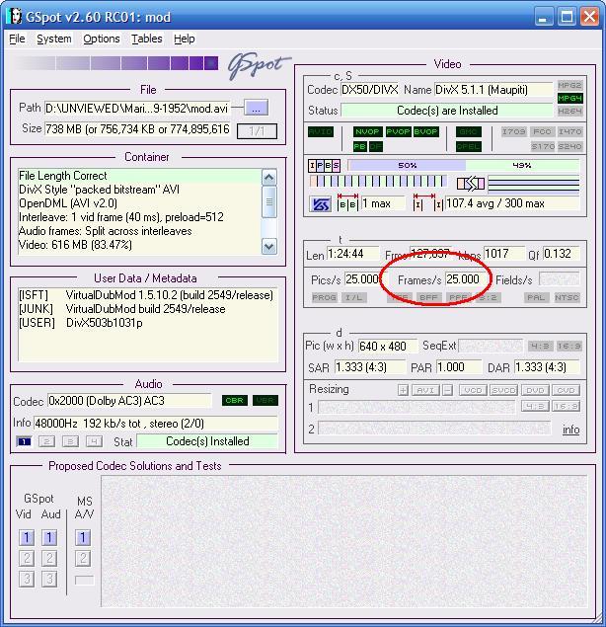Viewport: 606px width, 627px height.
Task: Click the 49% B-frame distribution bar
Action: tap(522, 165)
